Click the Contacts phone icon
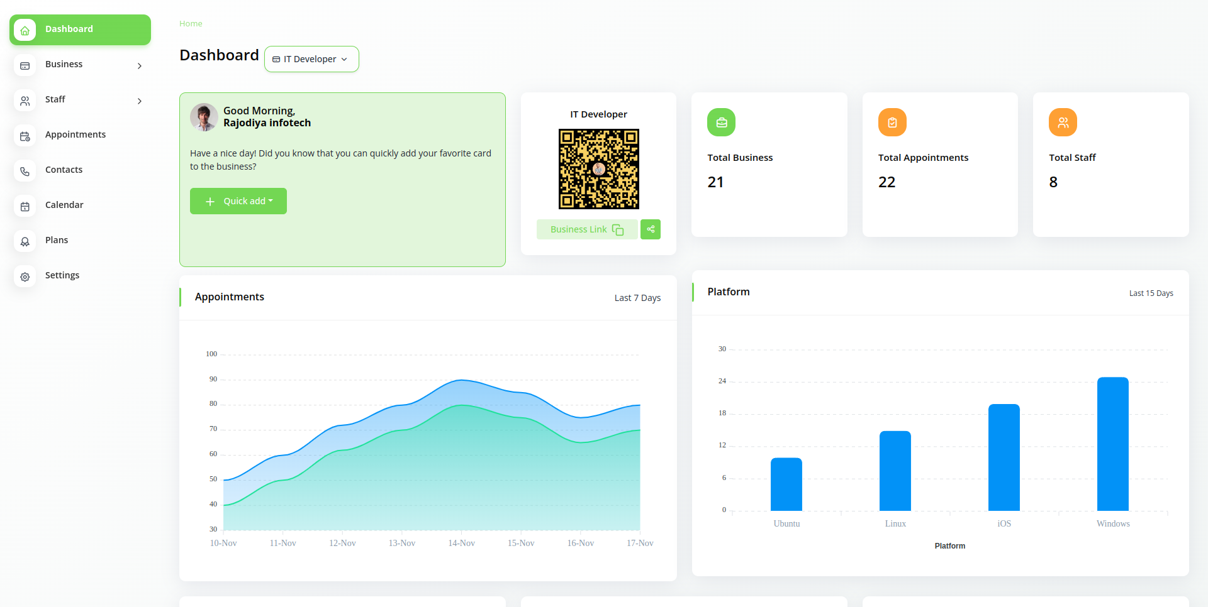This screenshot has height=607, width=1208. pos(25,171)
